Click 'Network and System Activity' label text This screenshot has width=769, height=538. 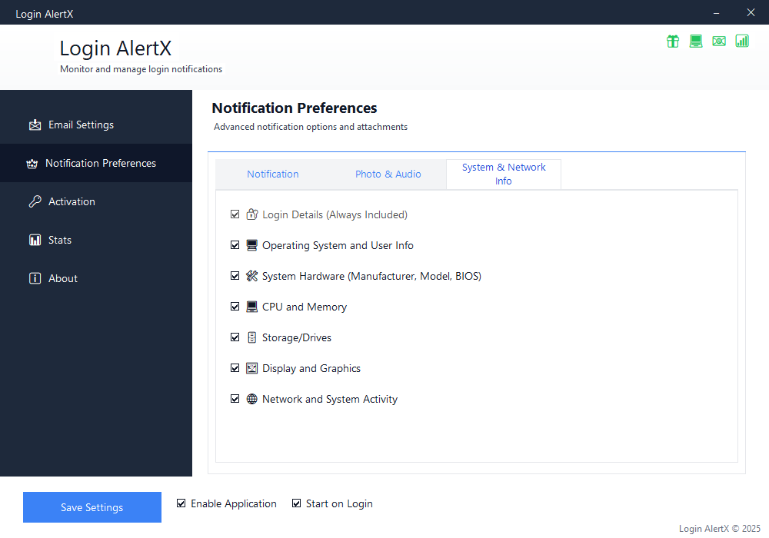[x=330, y=400]
